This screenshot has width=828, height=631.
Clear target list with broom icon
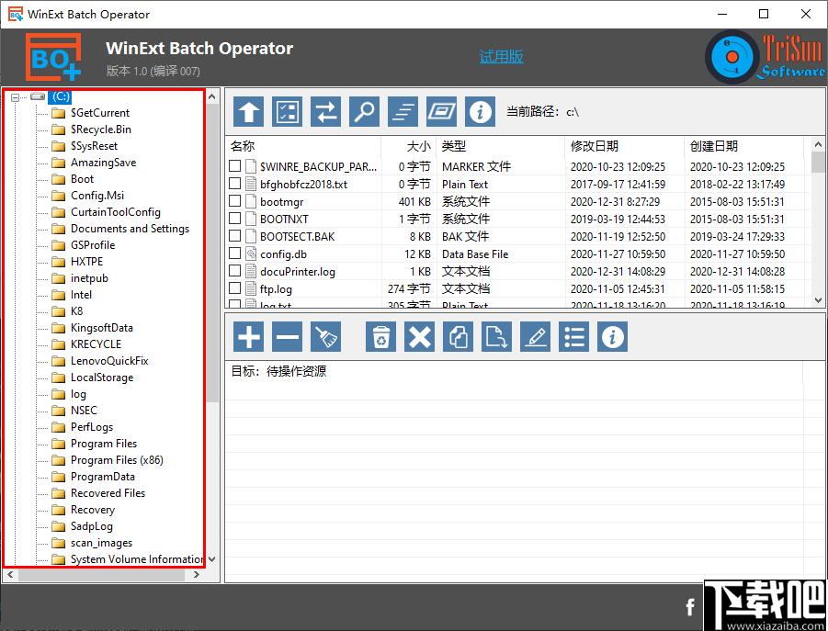(x=326, y=336)
